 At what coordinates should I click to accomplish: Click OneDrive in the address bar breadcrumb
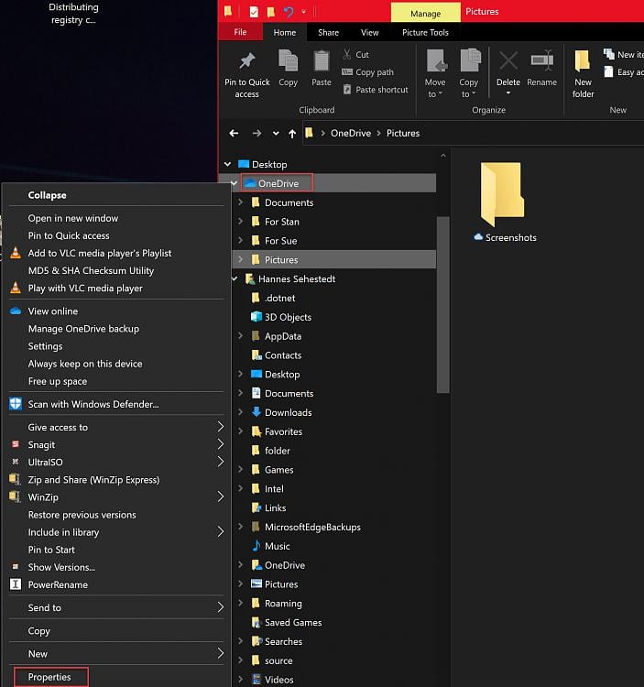point(351,133)
